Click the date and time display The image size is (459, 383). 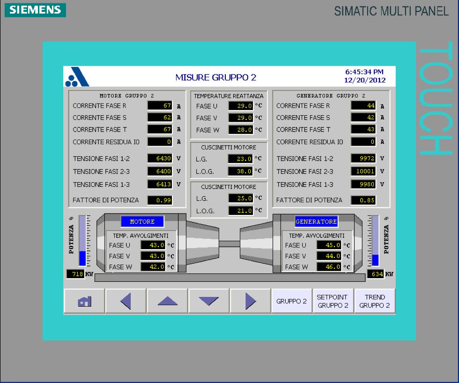[x=364, y=76]
